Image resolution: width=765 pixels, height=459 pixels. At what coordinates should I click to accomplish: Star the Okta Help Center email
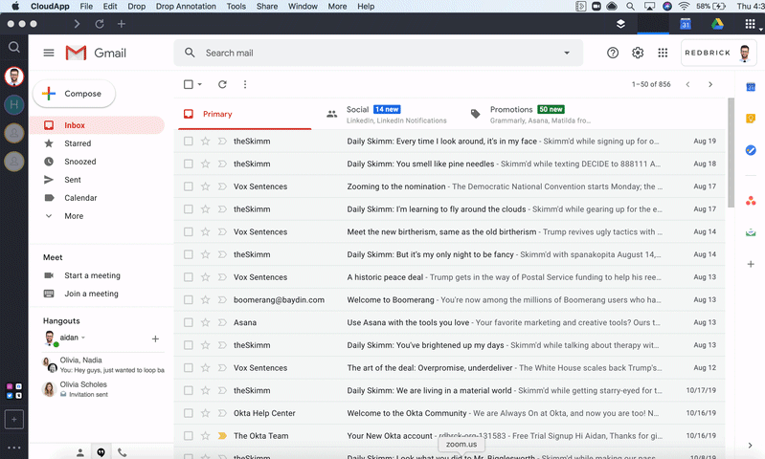(x=206, y=413)
